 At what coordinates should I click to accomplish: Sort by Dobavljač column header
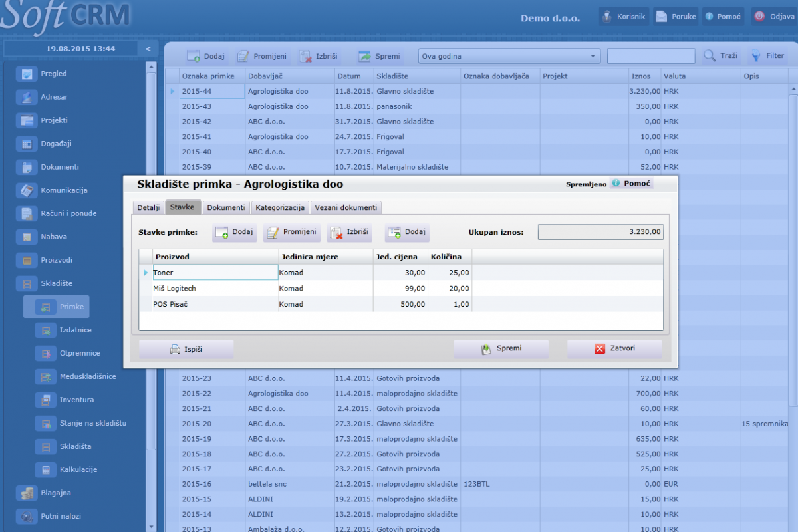coord(290,76)
